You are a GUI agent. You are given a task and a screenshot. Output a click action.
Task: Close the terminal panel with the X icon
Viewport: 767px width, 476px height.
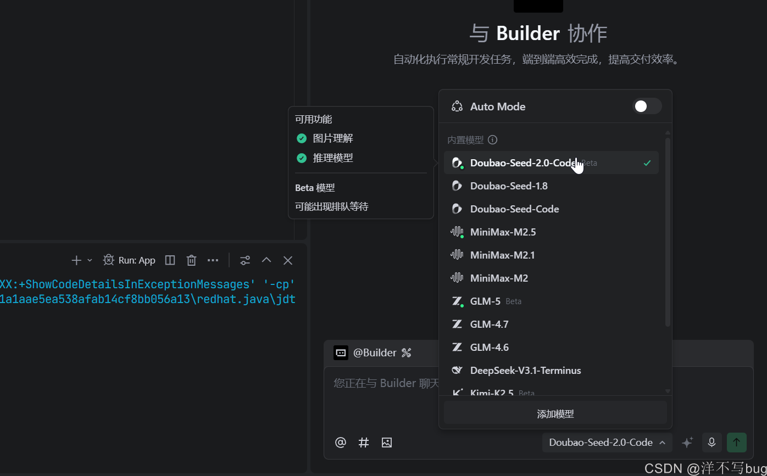[288, 260]
